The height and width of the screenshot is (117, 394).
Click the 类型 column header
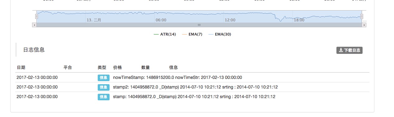102,67
